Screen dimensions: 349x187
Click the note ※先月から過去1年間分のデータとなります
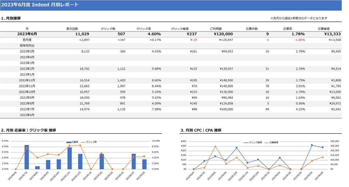[x=299, y=18]
